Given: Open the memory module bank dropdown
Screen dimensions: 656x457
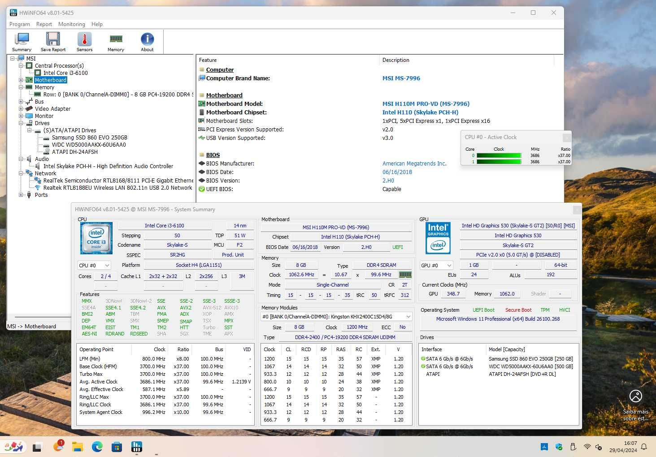Looking at the screenshot, I should [336, 317].
